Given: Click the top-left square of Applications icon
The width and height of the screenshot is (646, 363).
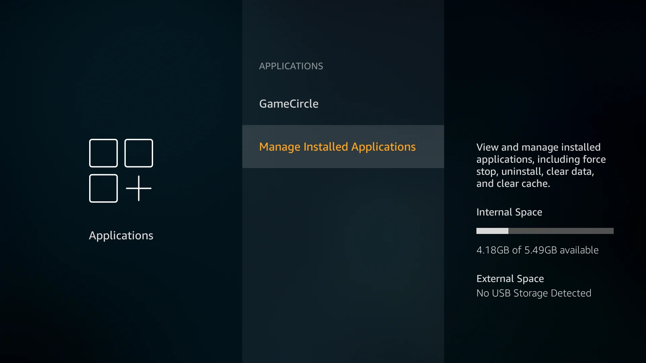Looking at the screenshot, I should 103,153.
